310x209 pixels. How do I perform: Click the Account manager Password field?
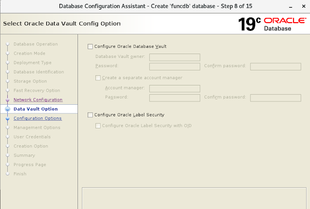(174, 98)
